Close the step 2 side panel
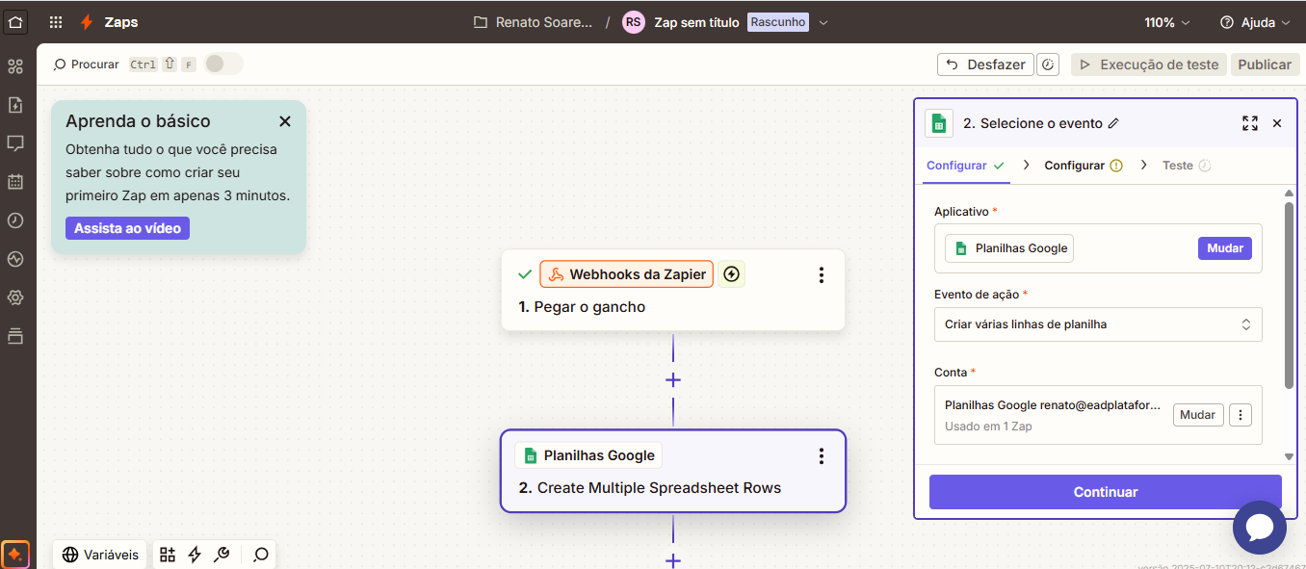 1277,123
